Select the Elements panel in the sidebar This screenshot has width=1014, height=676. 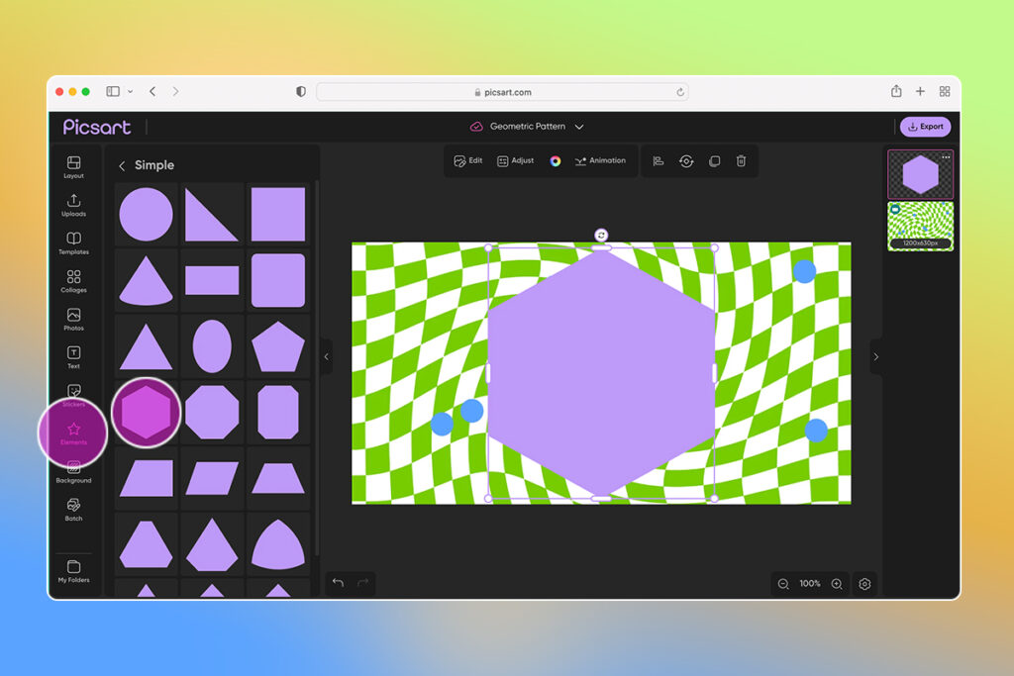click(x=73, y=433)
